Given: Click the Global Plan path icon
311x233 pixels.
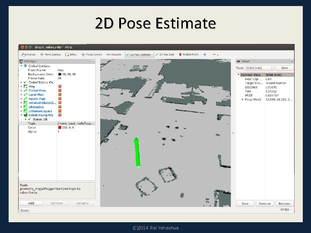Looking at the screenshot, I should pyautogui.click(x=25, y=91).
